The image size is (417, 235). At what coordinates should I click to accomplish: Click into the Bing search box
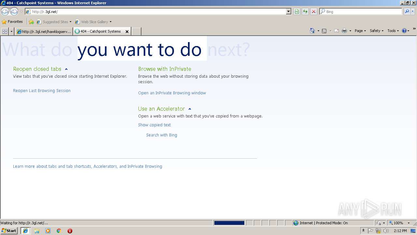click(x=361, y=11)
